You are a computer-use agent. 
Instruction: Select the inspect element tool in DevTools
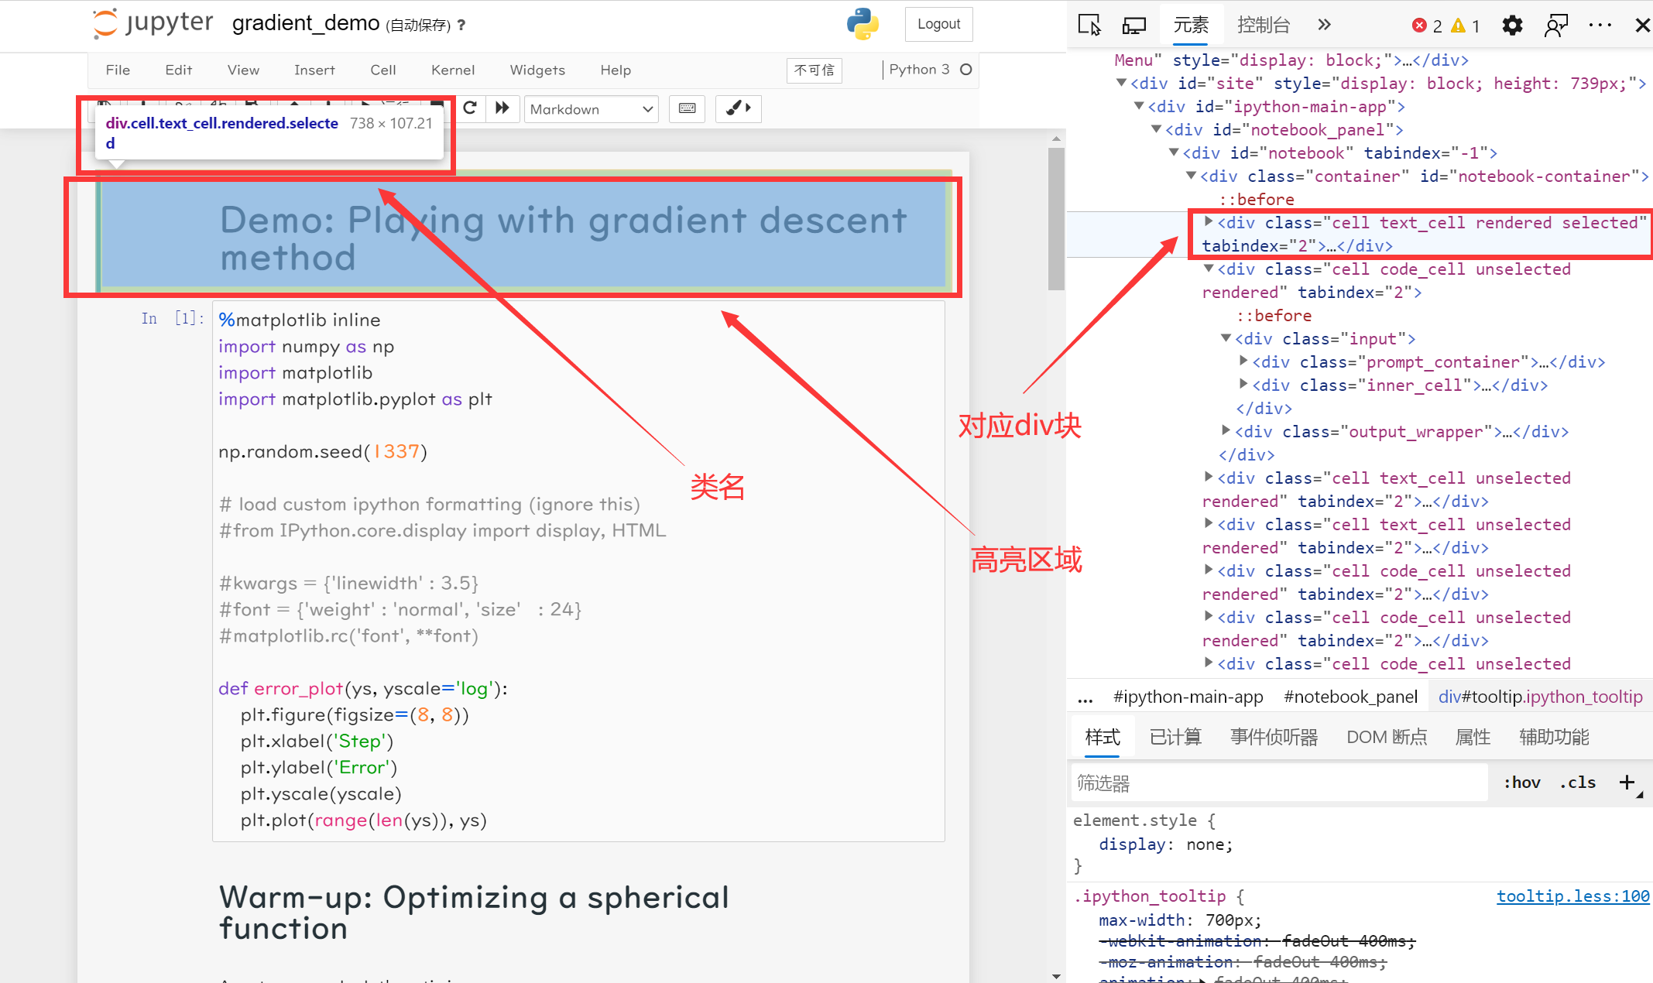click(1090, 25)
